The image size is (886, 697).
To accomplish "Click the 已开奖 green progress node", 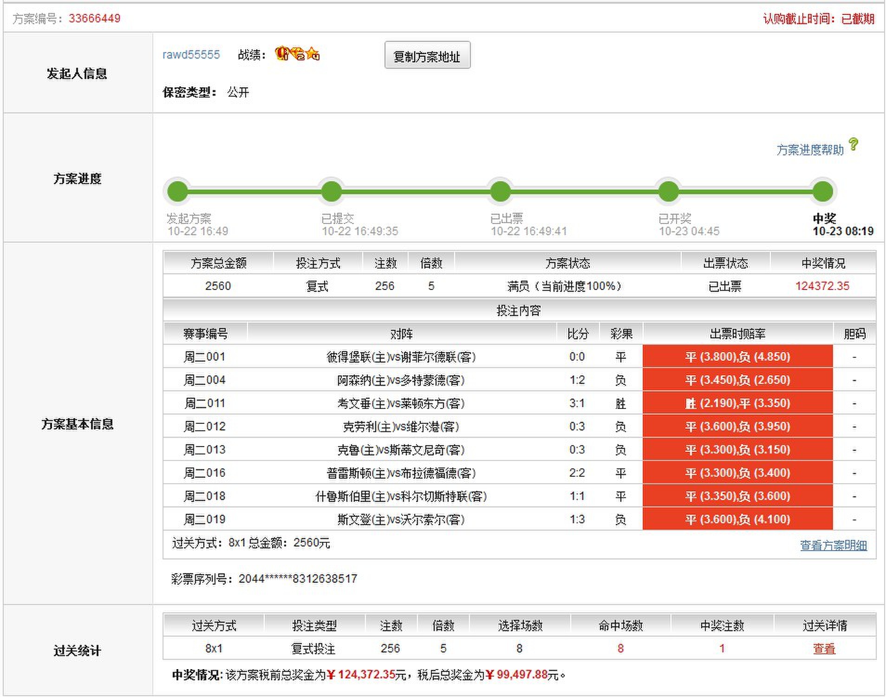I will [x=668, y=191].
